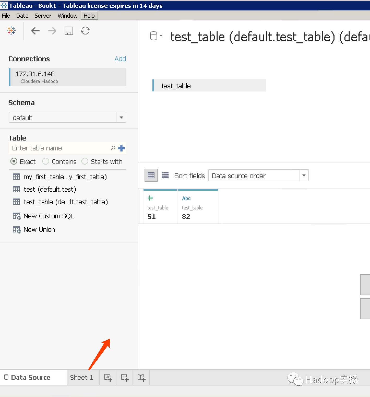This screenshot has width=370, height=397.
Task: Click the Abc string type icon on S2
Action: (186, 198)
